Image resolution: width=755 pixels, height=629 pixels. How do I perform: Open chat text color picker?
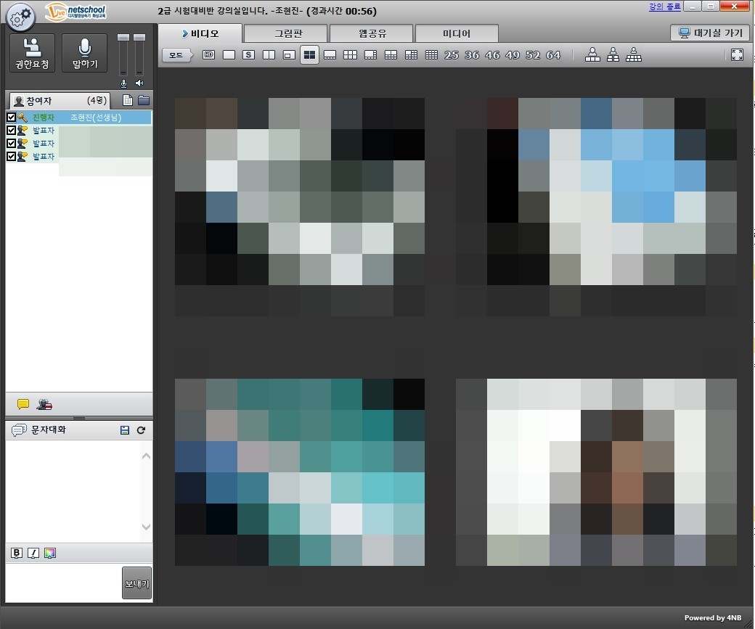49,553
